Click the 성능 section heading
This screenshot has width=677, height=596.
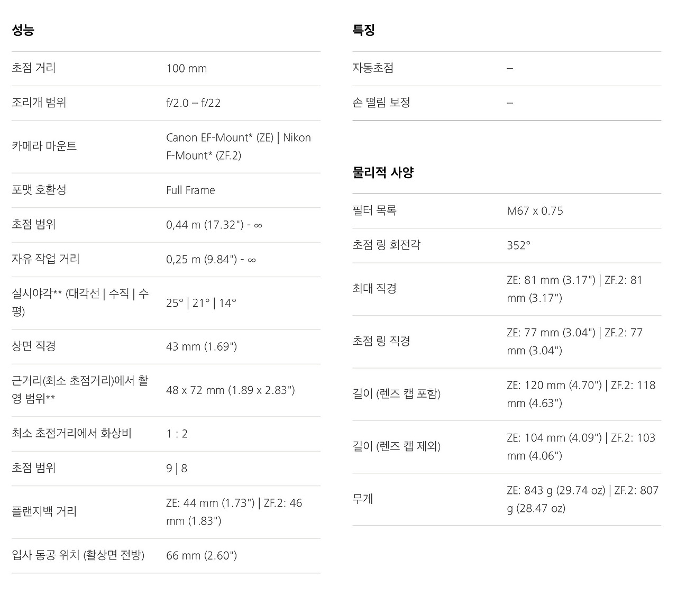pos(23,30)
